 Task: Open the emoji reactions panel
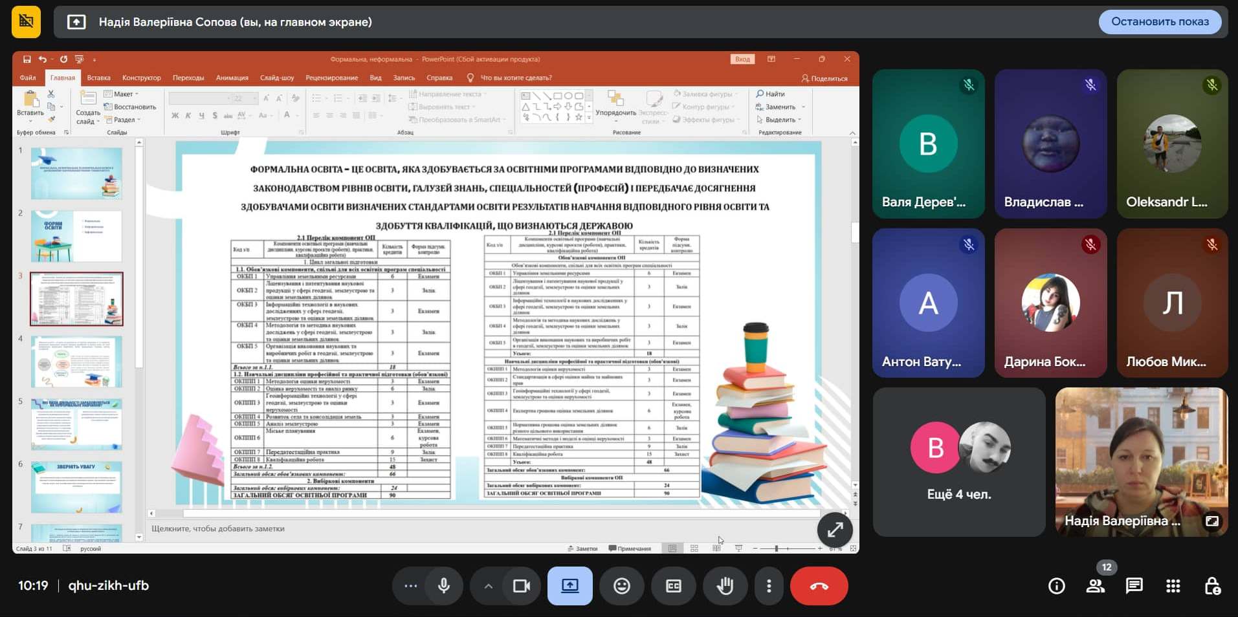tap(621, 586)
